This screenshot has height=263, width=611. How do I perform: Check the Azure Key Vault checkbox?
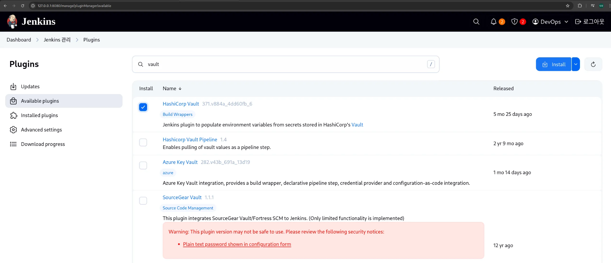(143, 166)
